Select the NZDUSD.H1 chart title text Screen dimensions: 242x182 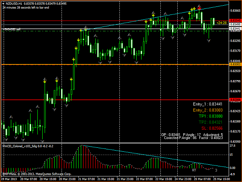14,4
